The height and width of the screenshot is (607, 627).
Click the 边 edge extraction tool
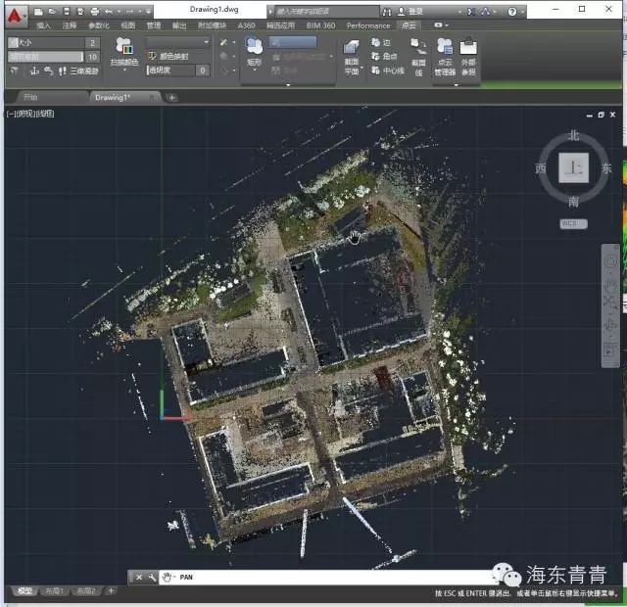point(380,44)
